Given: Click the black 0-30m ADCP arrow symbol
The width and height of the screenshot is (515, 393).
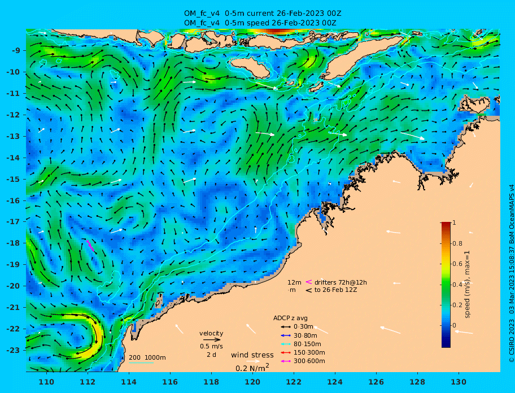Looking at the screenshot, I should click(286, 327).
